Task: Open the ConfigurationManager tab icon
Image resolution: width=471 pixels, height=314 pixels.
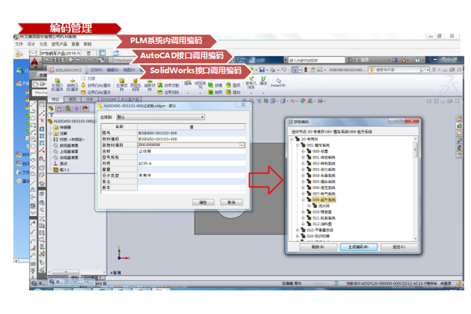Action: pyautogui.click(x=68, y=108)
